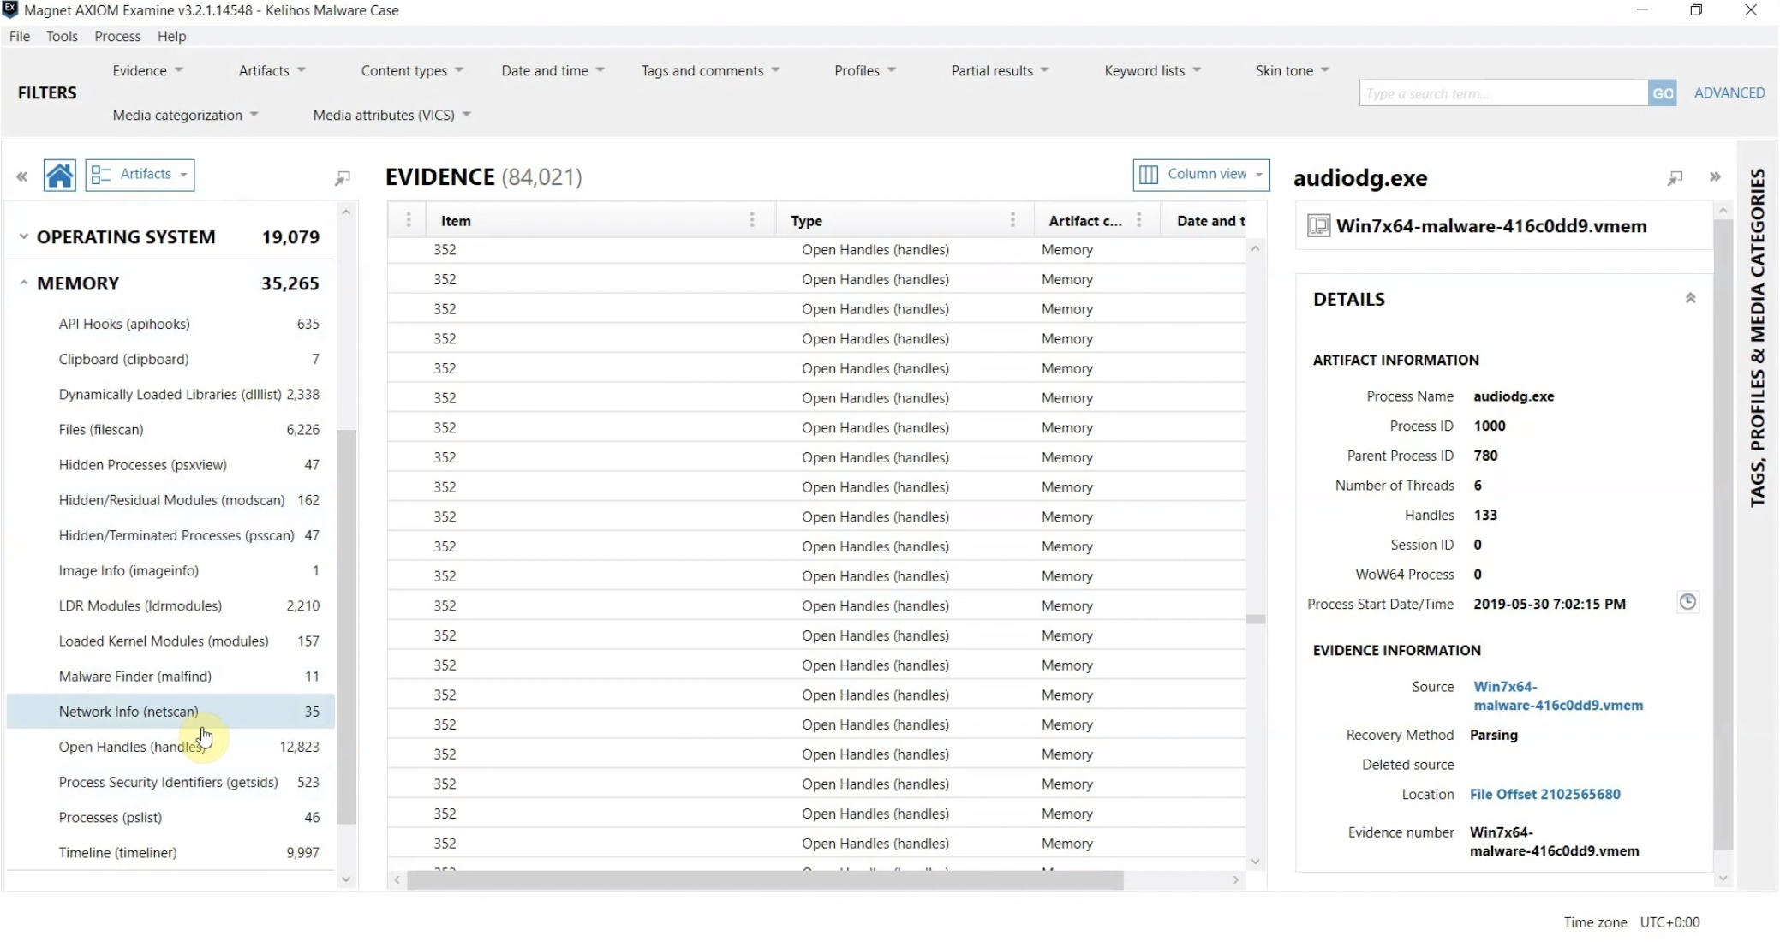Open the Skin tone filter
1780x942 pixels.
pyautogui.click(x=1293, y=70)
